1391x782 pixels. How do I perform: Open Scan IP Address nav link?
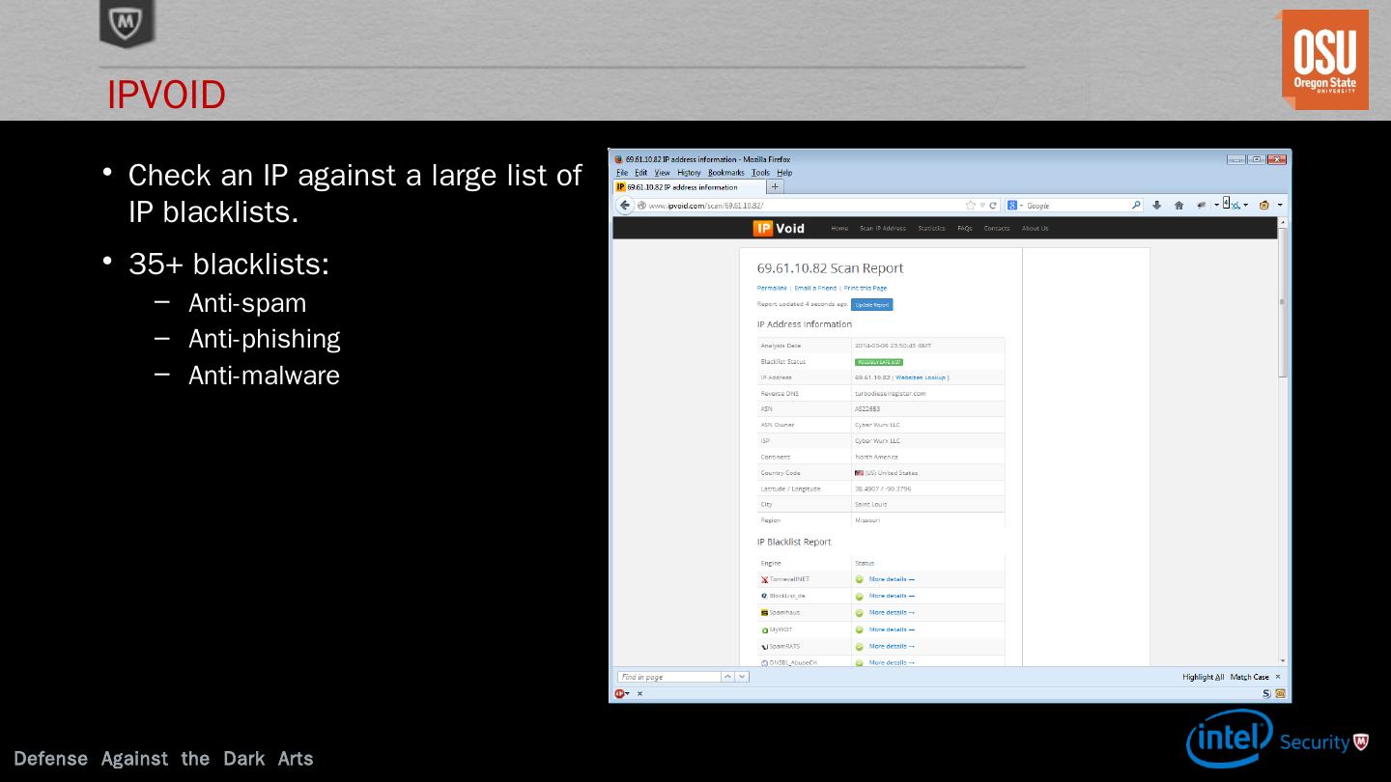coord(883,229)
